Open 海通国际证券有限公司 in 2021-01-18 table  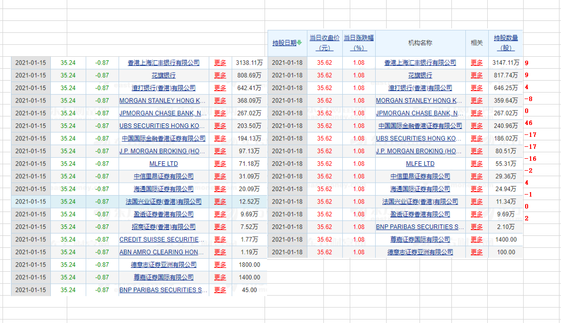point(420,189)
